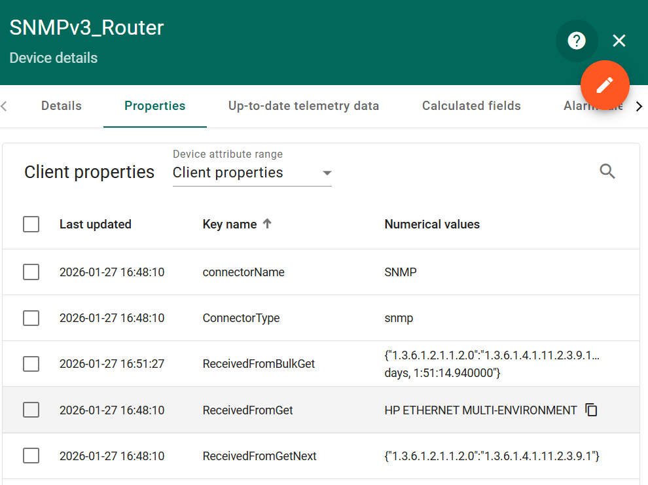Open the help question mark icon
The height and width of the screenshot is (485, 648).
click(x=576, y=41)
